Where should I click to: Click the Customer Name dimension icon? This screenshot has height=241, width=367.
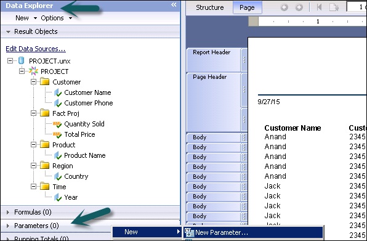coord(58,92)
